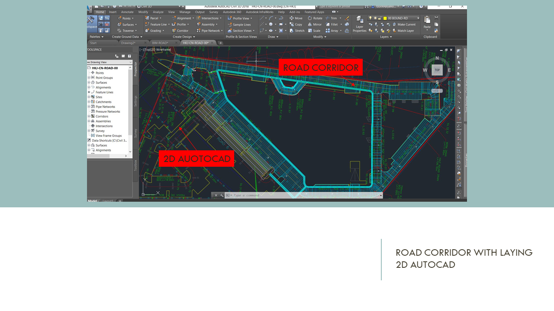Click the command line input field

coord(303,196)
